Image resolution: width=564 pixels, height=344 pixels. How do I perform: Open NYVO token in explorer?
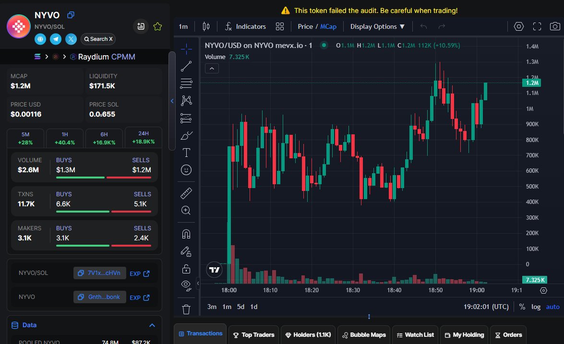[140, 297]
